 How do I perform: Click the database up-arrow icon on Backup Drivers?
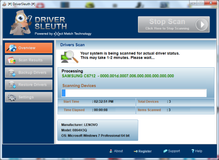[12, 73]
